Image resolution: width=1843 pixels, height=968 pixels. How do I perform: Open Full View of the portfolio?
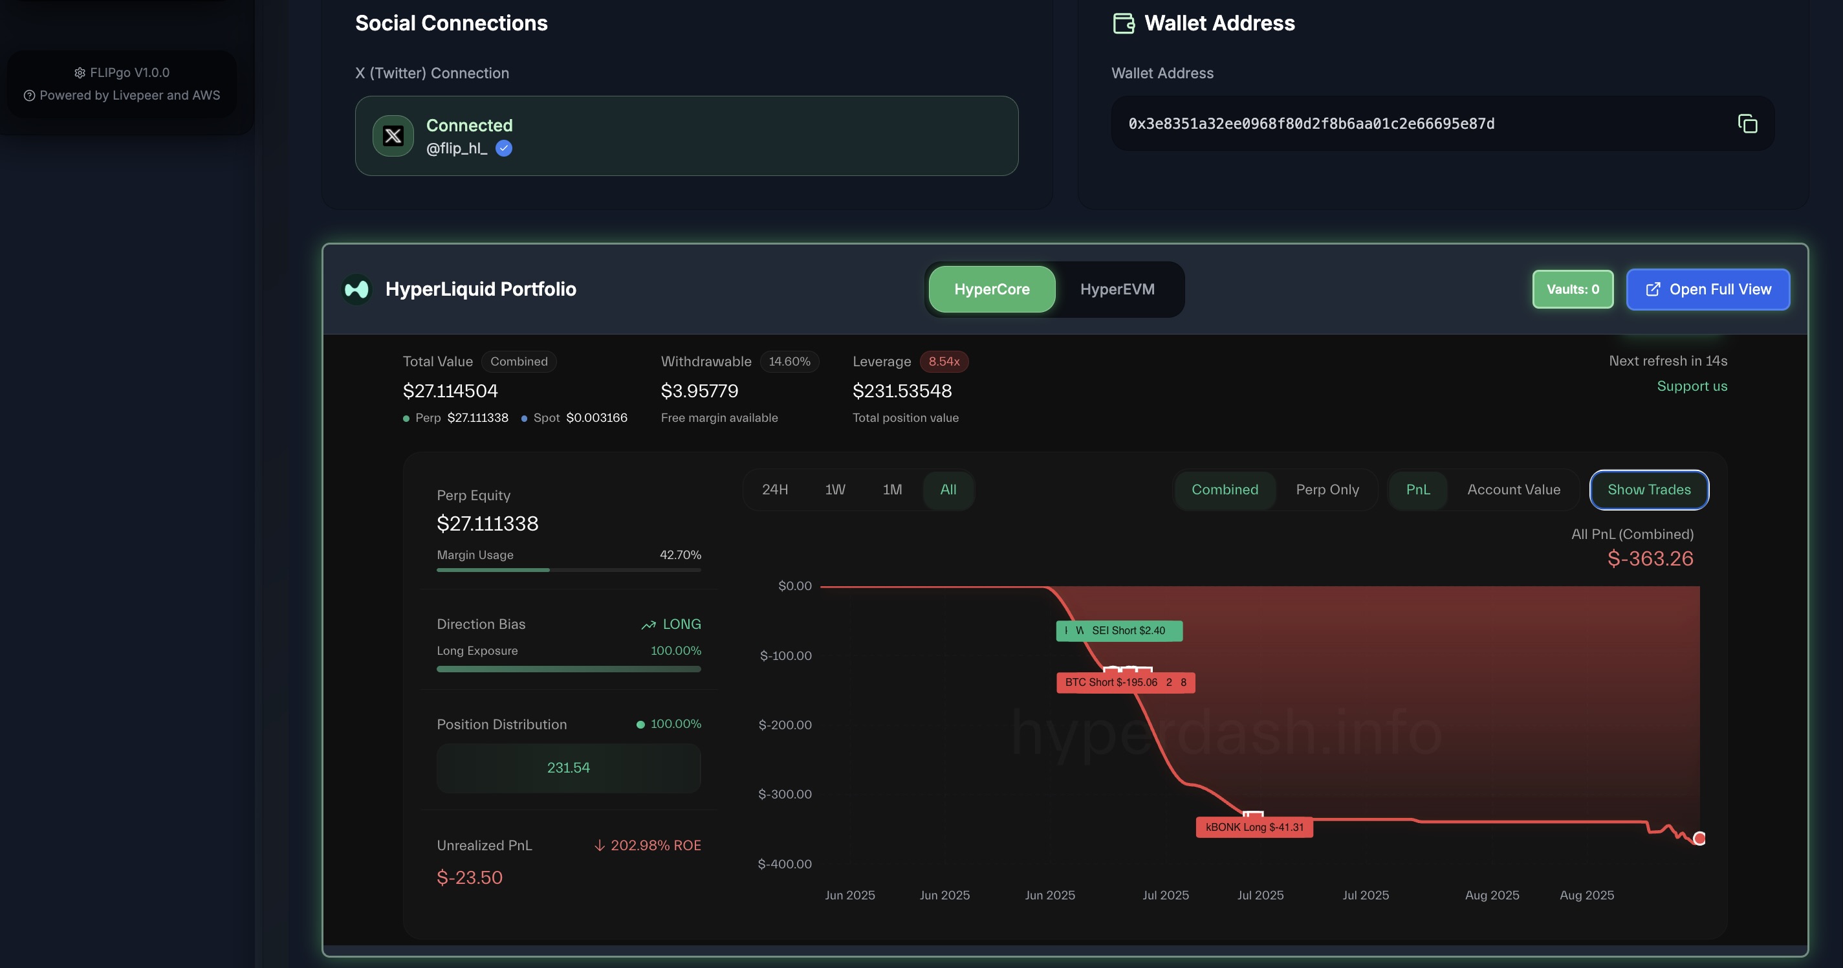1708,289
